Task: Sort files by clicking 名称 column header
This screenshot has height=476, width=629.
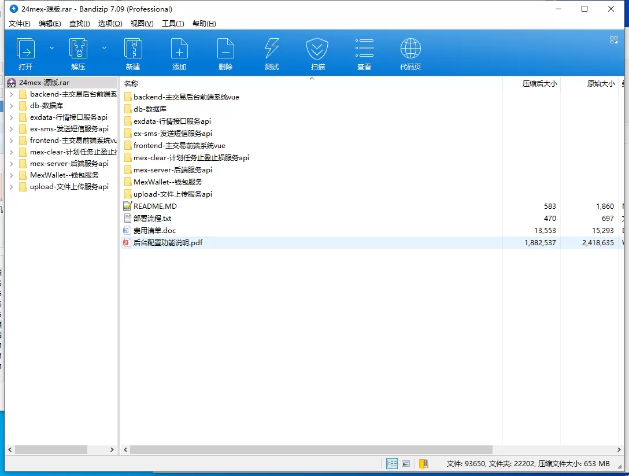Action: 131,83
